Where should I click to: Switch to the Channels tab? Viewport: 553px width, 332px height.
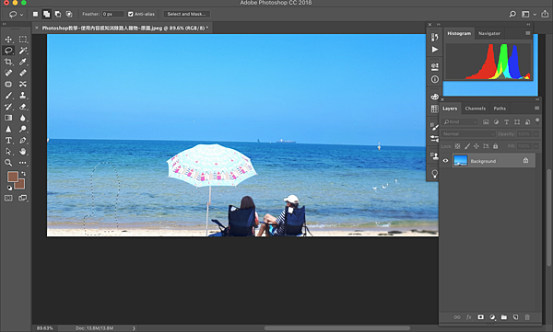pos(475,109)
